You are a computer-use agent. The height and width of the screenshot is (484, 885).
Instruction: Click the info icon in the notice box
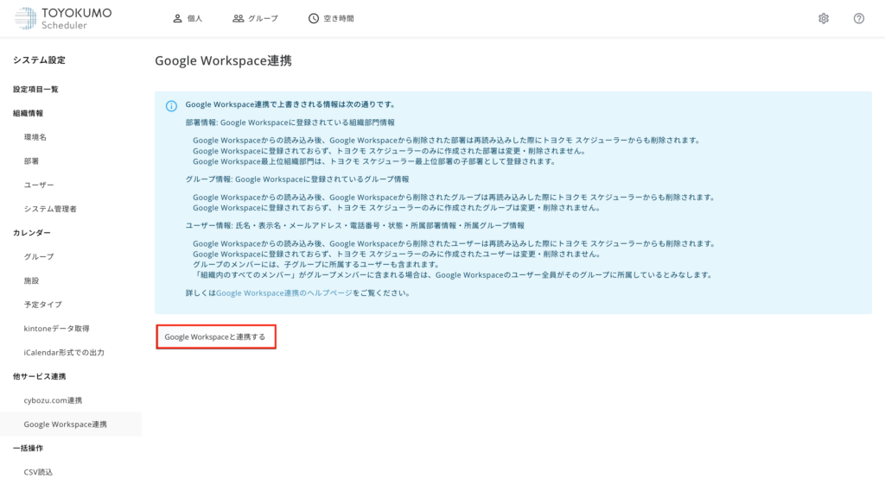pyautogui.click(x=171, y=106)
